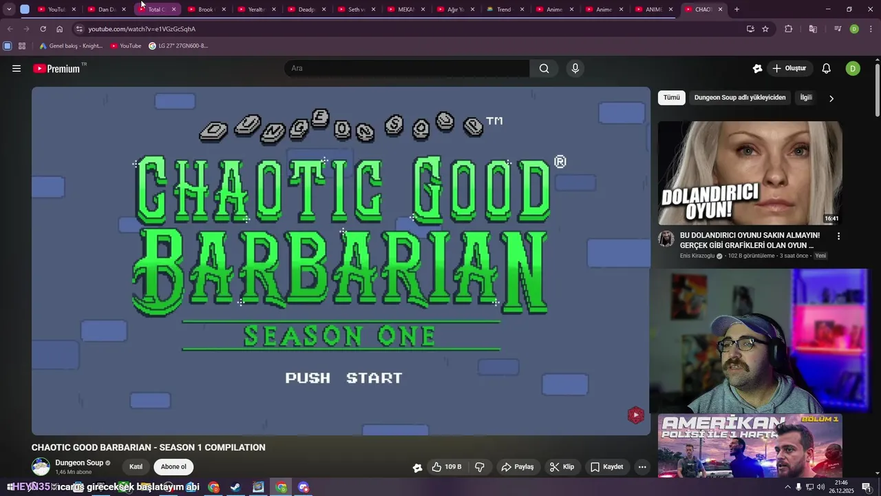
Task: Open the YouTube bookmark in bookmarks bar
Action: (x=126, y=46)
